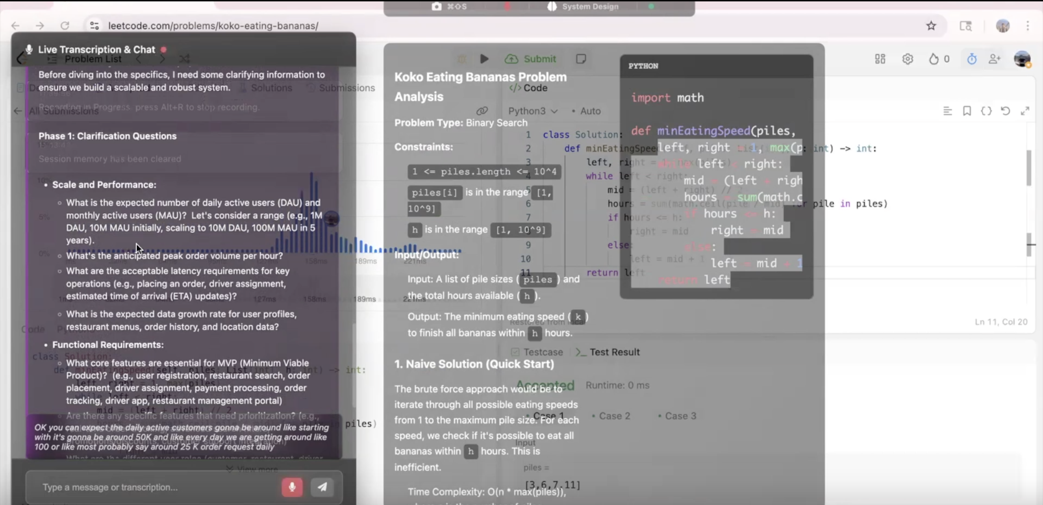Screen dimensions: 1043x505
Task: Go to the next problem chevron
Action: [x=162, y=59]
